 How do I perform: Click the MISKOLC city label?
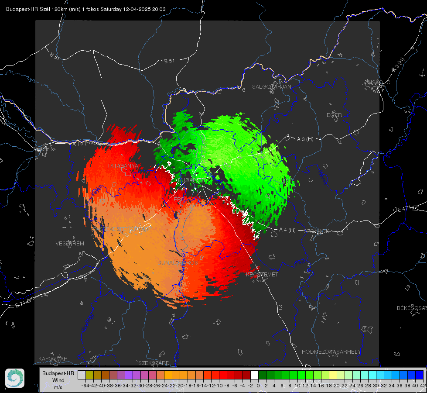378,82
